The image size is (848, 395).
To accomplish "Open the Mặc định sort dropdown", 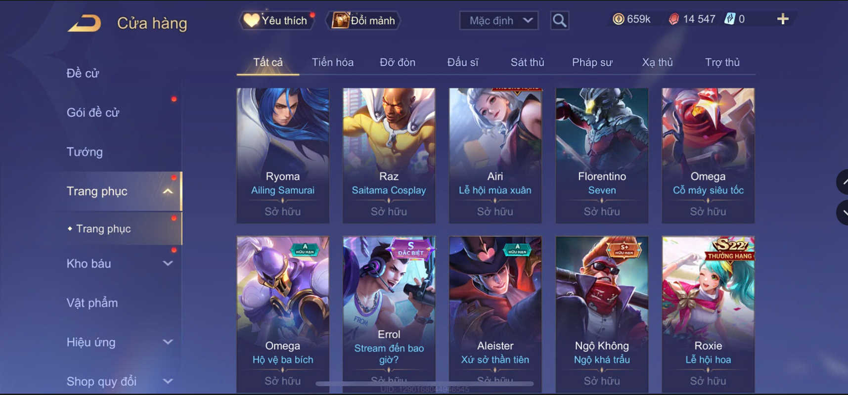I will click(498, 21).
